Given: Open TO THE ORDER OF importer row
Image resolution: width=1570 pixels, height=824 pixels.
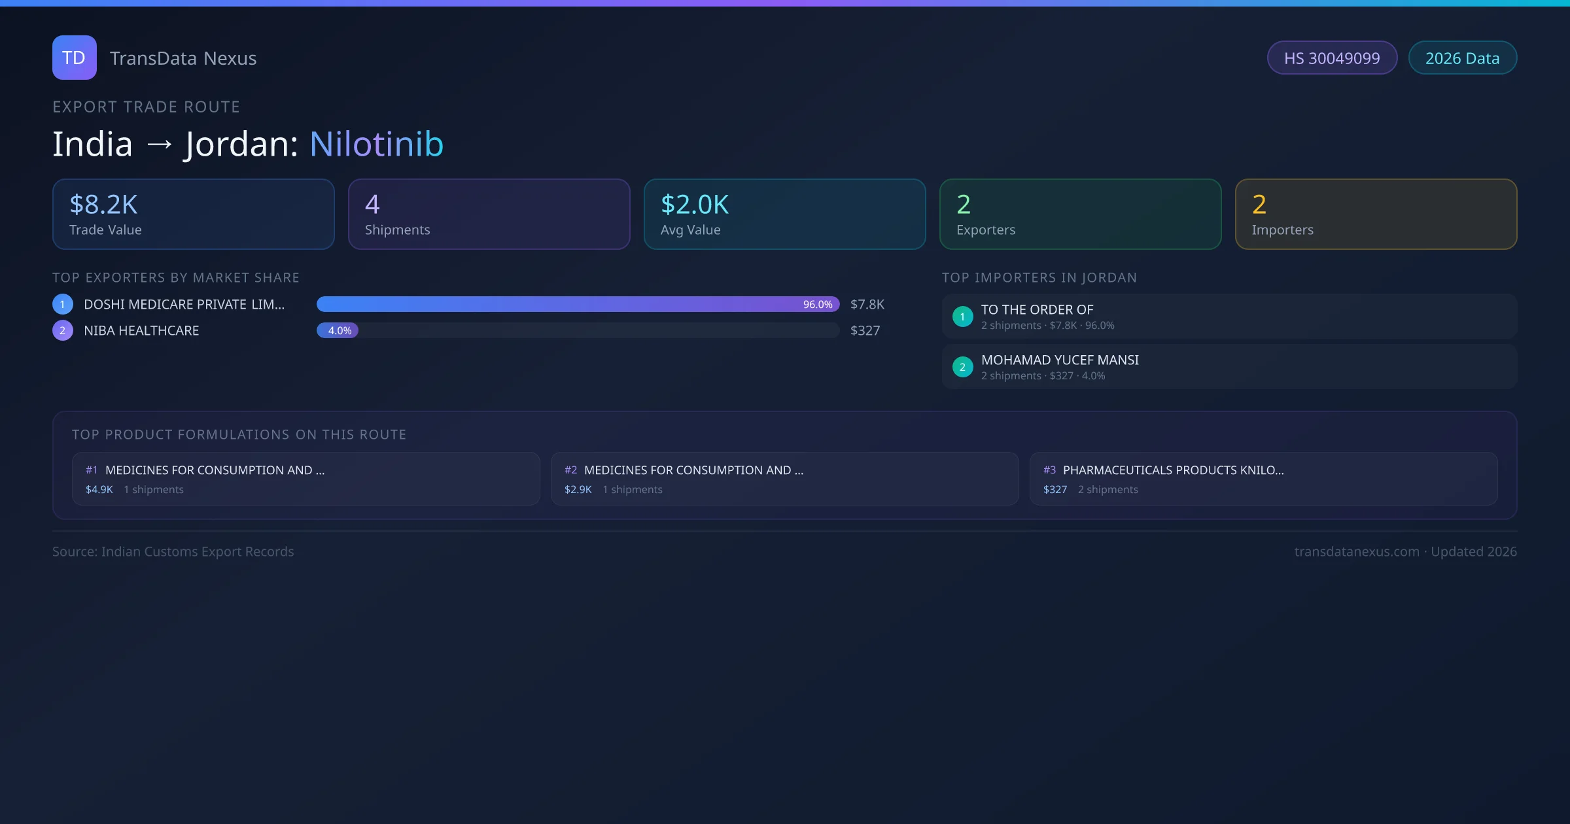Looking at the screenshot, I should coord(1229,317).
